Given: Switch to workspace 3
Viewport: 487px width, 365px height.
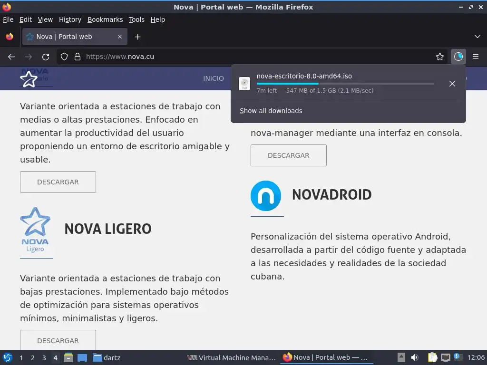Looking at the screenshot, I should [44, 358].
